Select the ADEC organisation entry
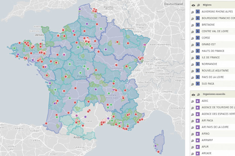Viewport: 235px width, 156px height. [205, 101]
